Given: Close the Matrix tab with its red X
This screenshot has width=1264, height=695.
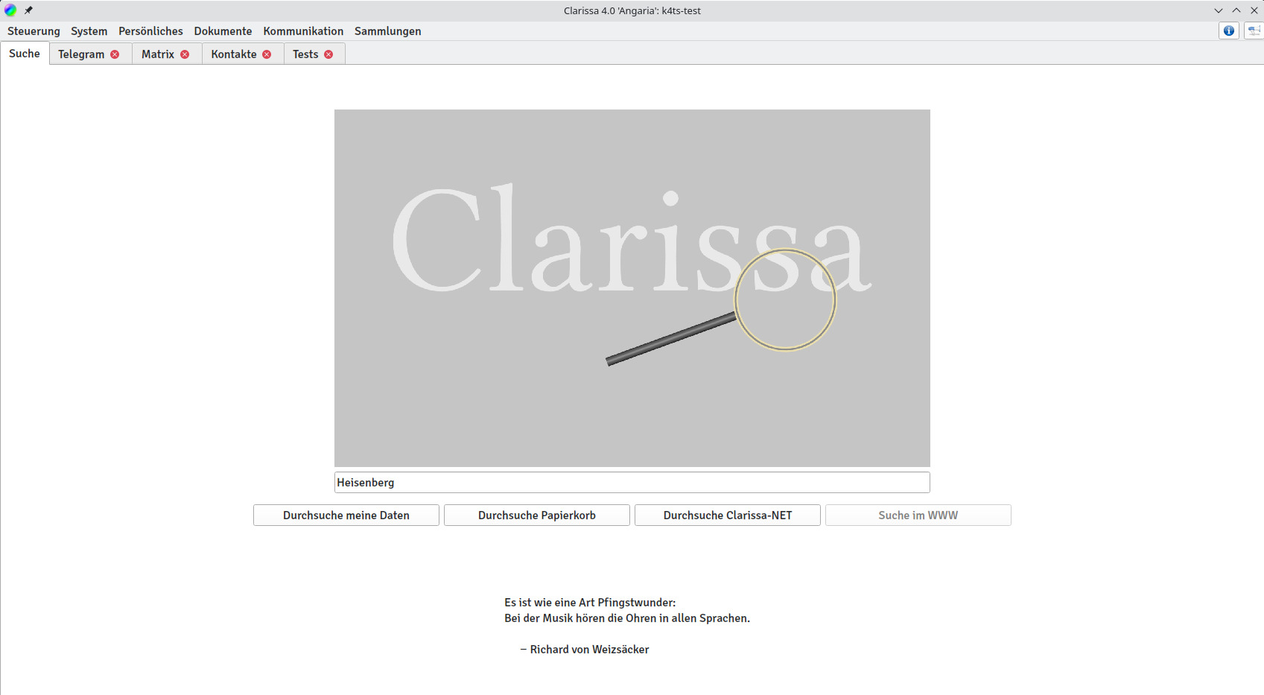Looking at the screenshot, I should [185, 54].
